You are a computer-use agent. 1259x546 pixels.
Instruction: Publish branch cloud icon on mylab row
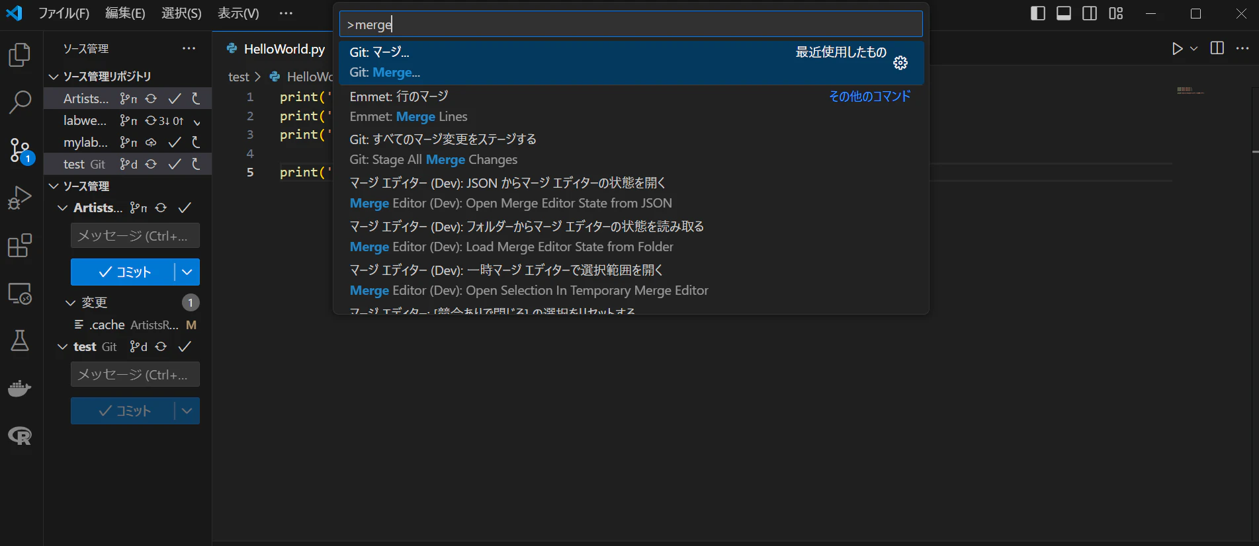tap(151, 142)
